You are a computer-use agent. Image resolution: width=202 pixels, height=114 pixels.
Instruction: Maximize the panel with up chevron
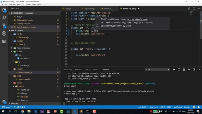[189, 70]
